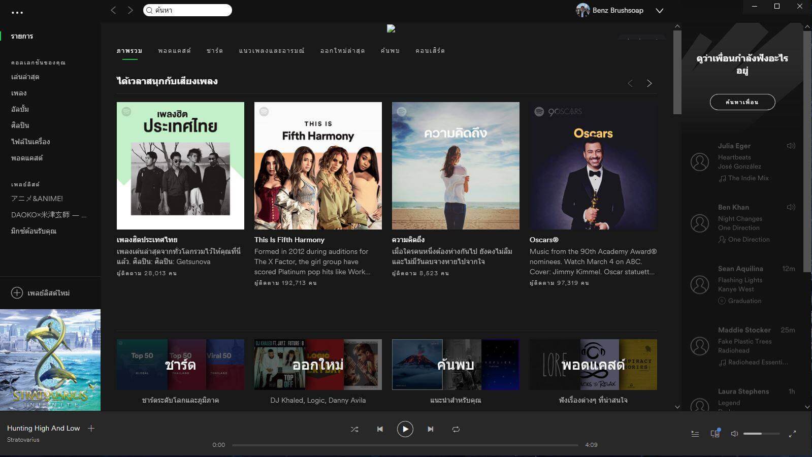Image resolution: width=812 pixels, height=457 pixels.
Task: Show previous featured playlists with left chevron
Action: point(630,83)
